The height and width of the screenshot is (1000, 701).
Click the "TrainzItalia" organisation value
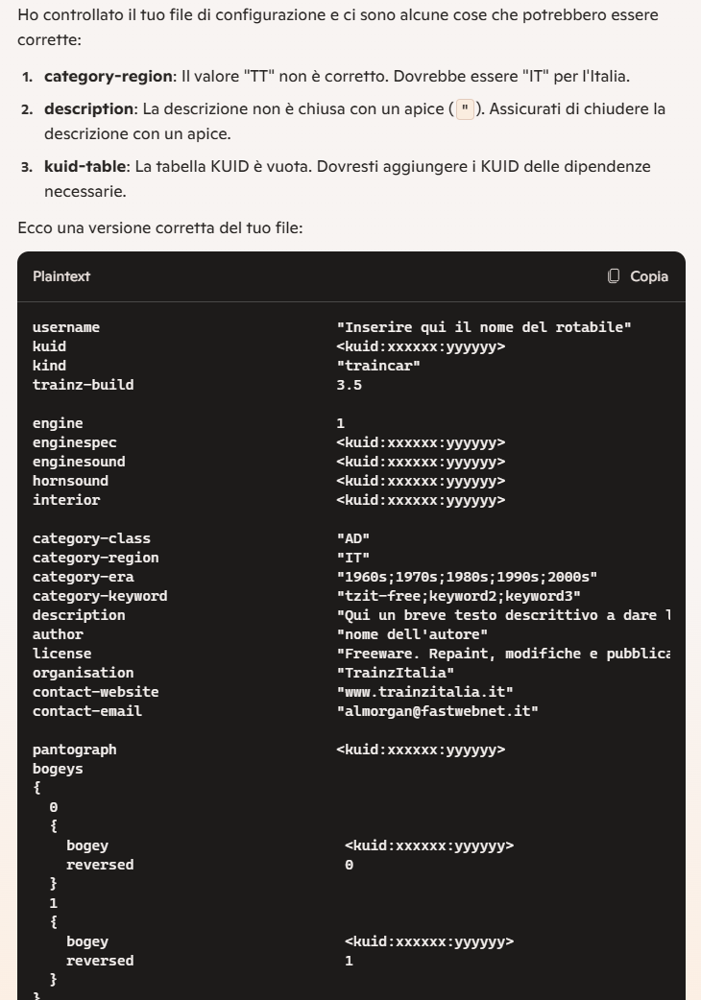tap(396, 673)
